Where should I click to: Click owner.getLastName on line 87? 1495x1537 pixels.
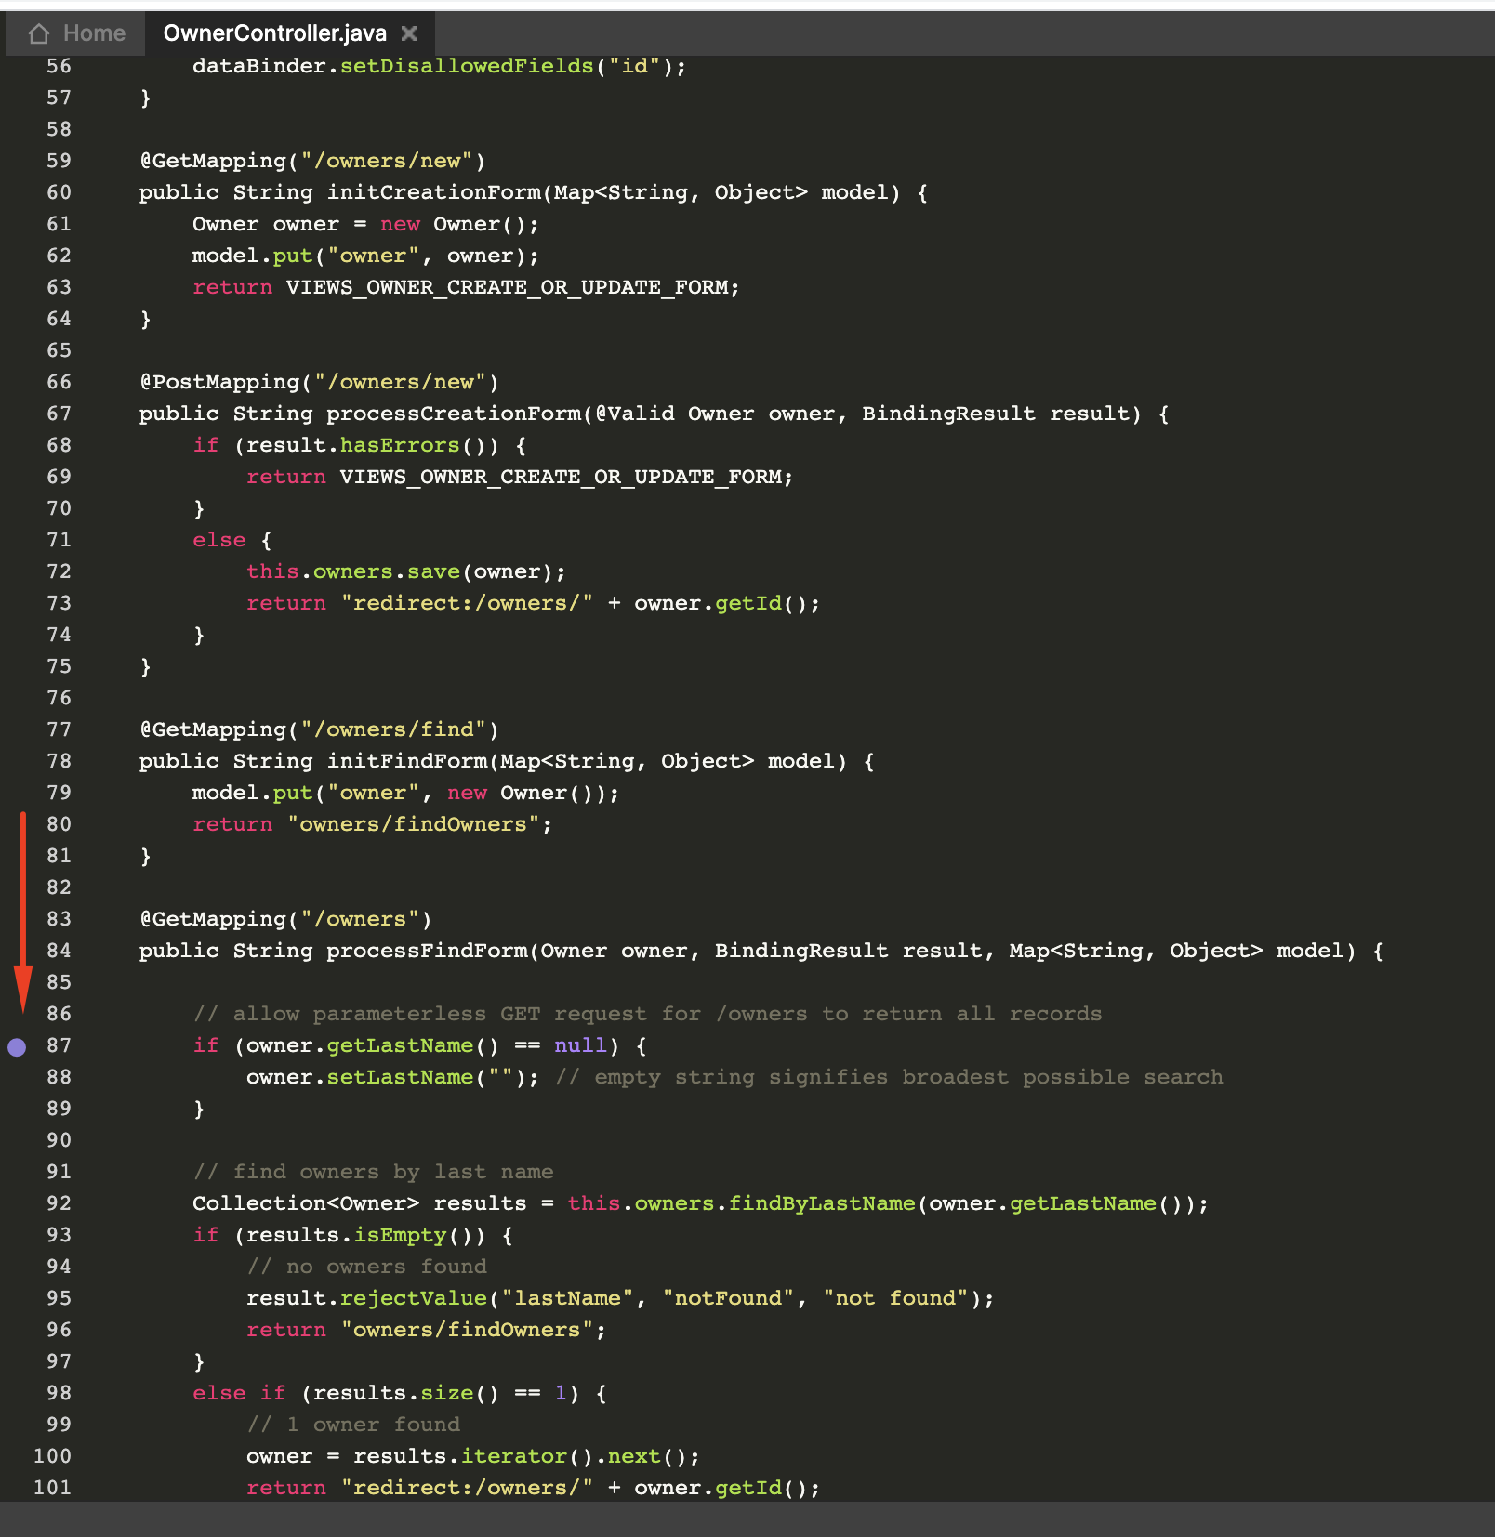[359, 1045]
